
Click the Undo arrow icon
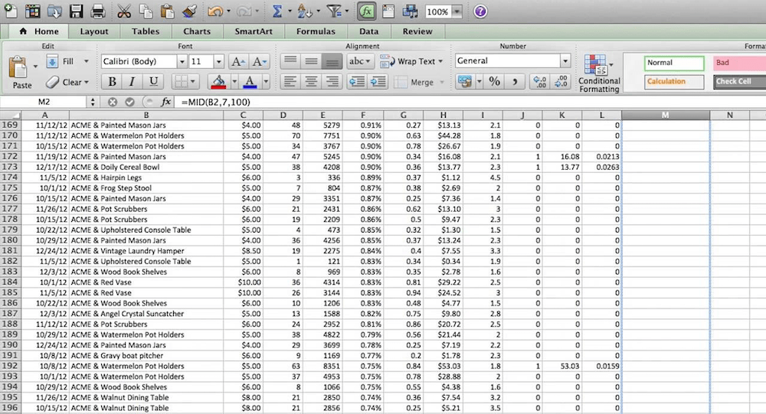coord(215,11)
